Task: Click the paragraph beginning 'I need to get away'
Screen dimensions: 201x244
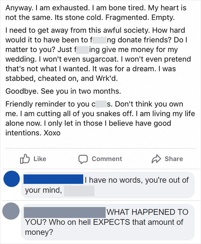Action: 98,54
